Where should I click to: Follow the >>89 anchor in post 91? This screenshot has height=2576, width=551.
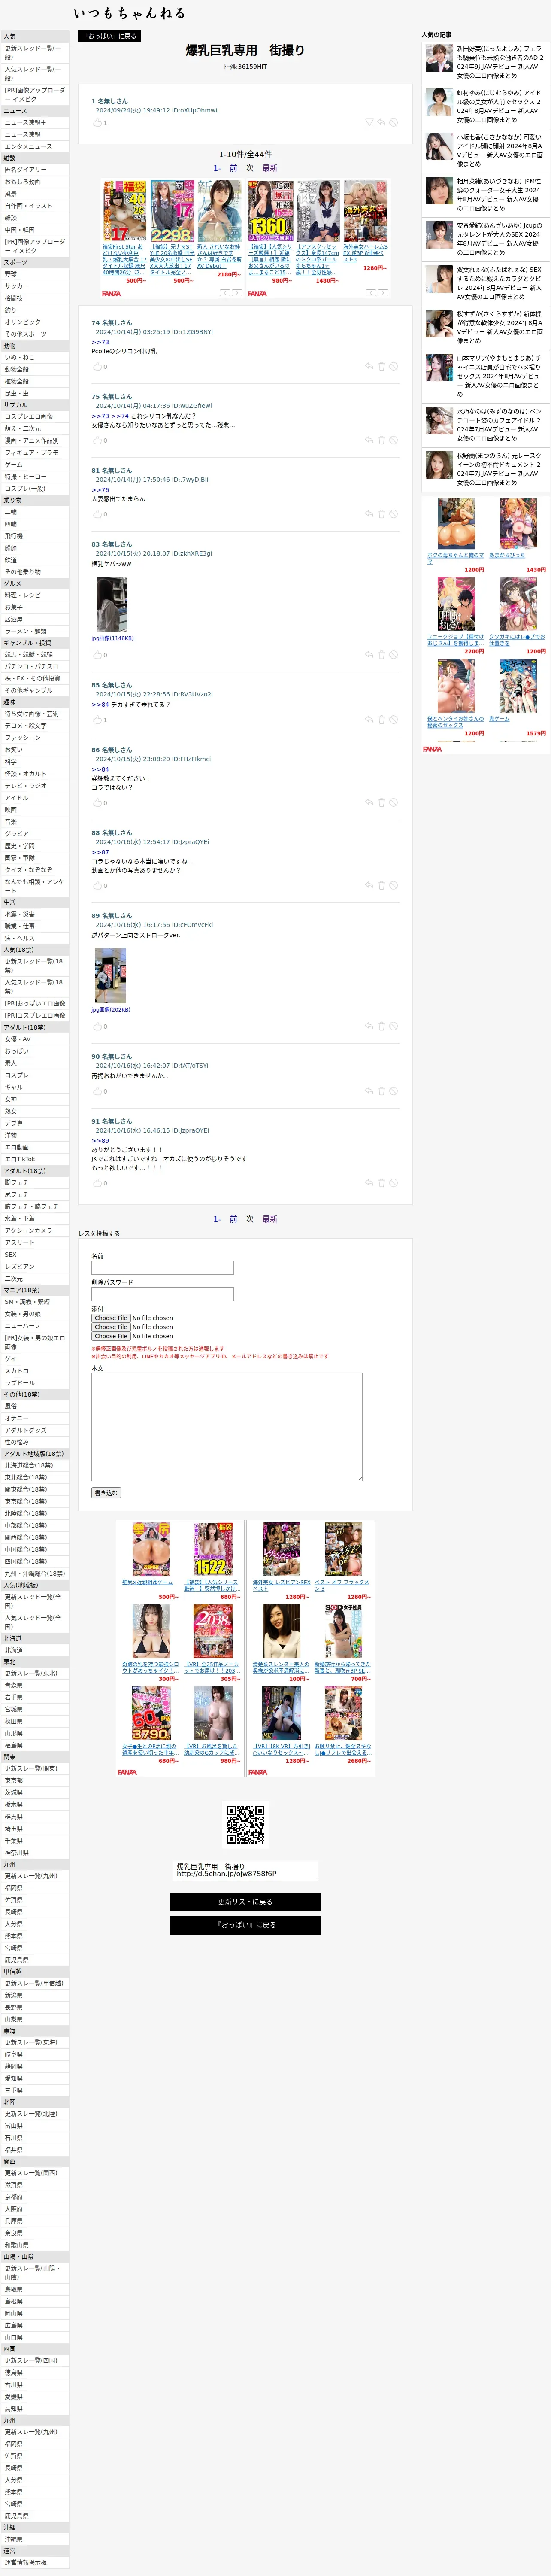tap(100, 1141)
